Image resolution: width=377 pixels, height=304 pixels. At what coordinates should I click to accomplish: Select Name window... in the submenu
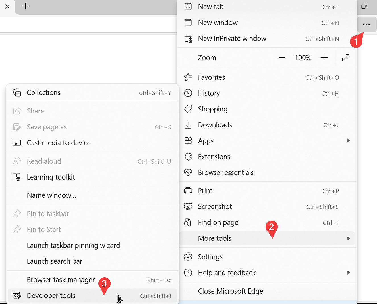pyautogui.click(x=92, y=195)
